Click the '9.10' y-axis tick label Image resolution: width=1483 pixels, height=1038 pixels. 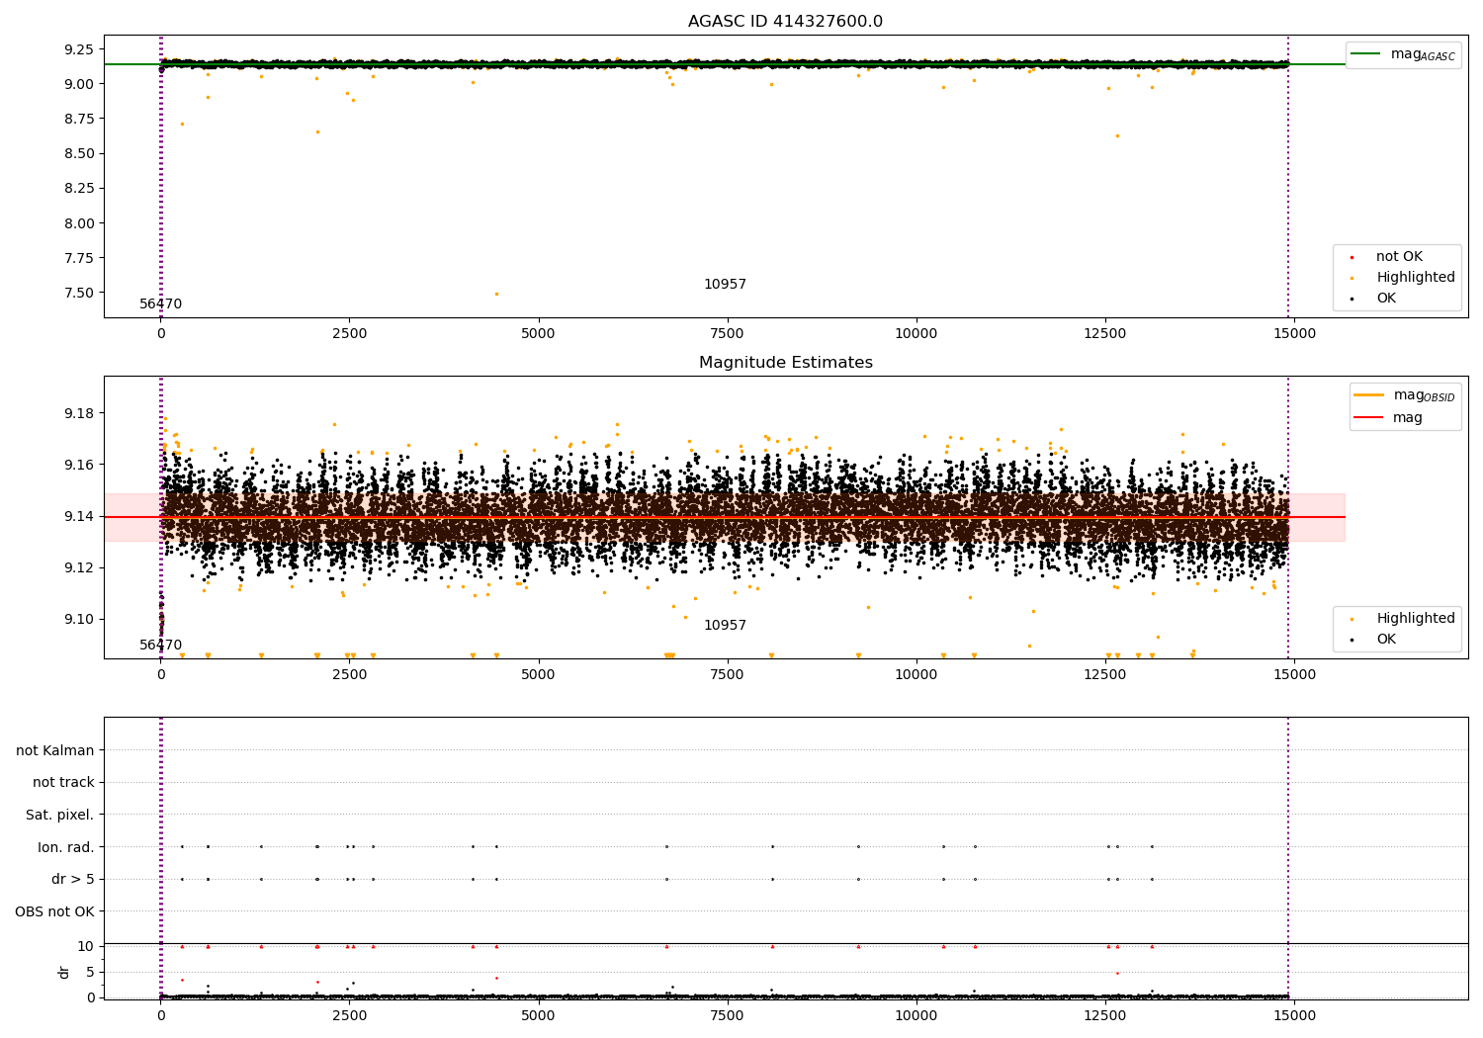[x=78, y=619]
